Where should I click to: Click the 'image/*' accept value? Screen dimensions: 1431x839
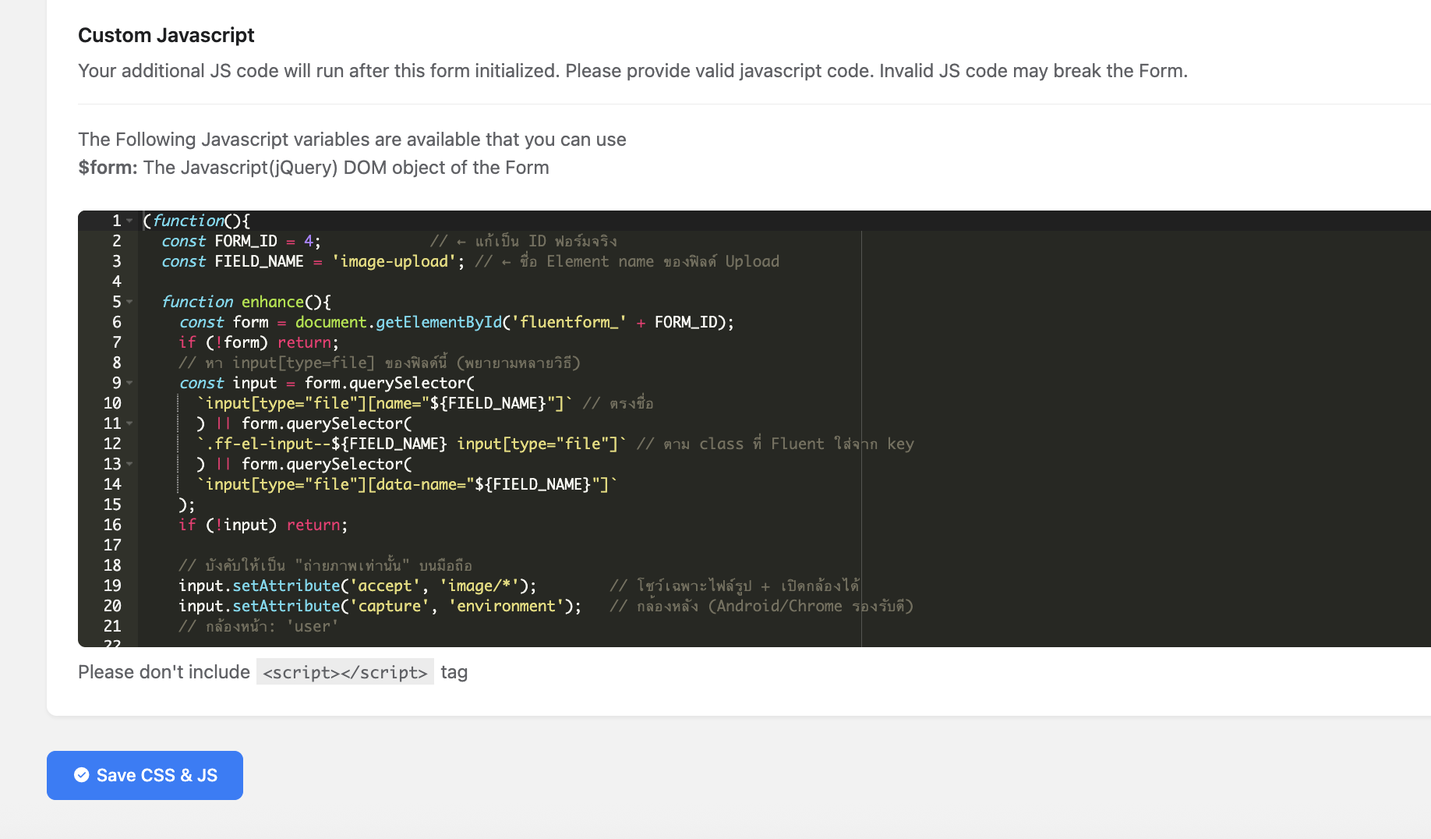(479, 586)
